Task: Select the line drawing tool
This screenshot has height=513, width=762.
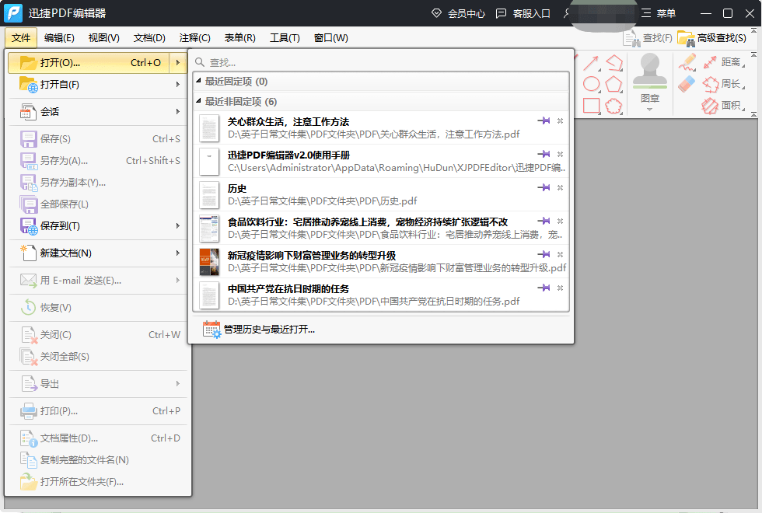Action: tap(591, 63)
